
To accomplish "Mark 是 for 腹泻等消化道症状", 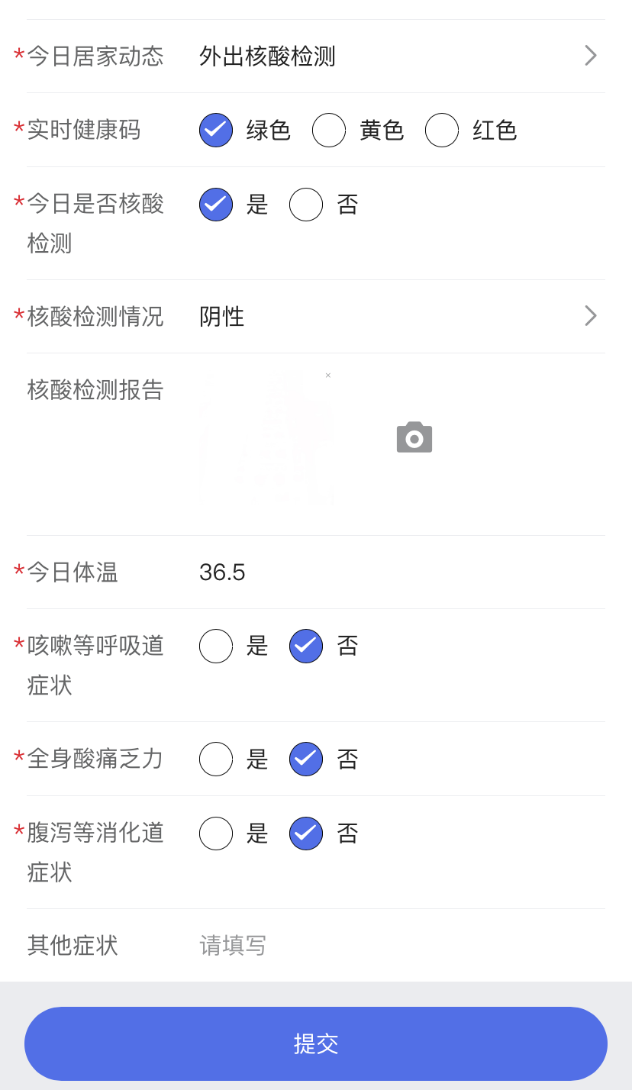I will (216, 834).
